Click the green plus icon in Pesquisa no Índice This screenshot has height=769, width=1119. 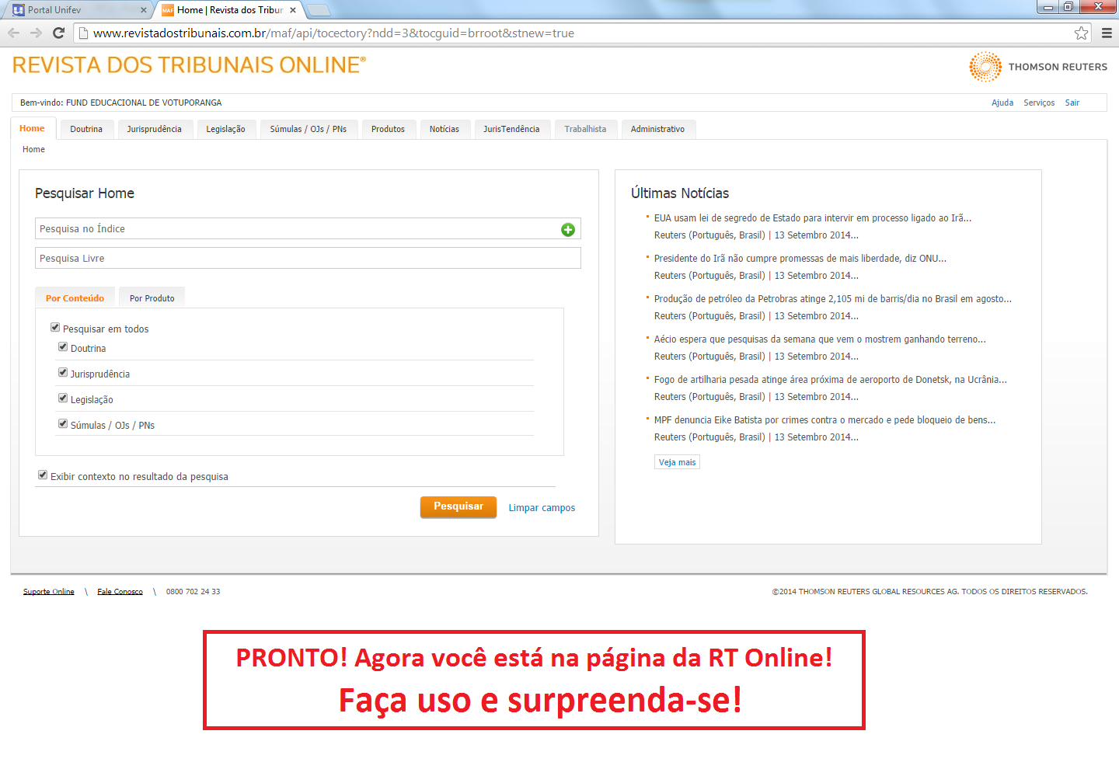coord(568,229)
